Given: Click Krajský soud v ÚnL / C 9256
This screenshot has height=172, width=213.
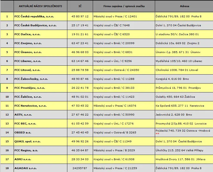Looking at the screenshot, I should pyautogui.click(x=113, y=61).
